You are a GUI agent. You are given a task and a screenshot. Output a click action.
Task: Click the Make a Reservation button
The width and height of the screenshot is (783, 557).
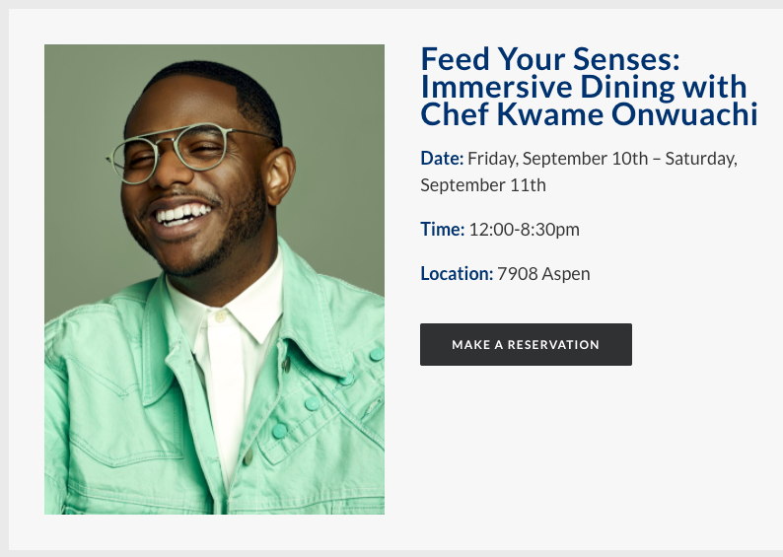[x=526, y=345]
